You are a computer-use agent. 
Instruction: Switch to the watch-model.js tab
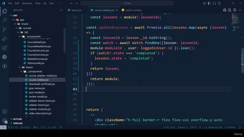[x=132, y=10]
